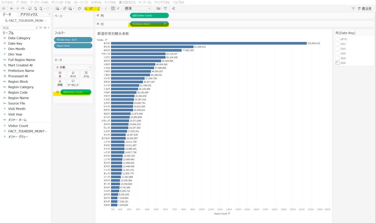This screenshot has width=376, height=223.
Task: Open the Tooltip (ツールヒント) mark card
Action: click(73, 83)
